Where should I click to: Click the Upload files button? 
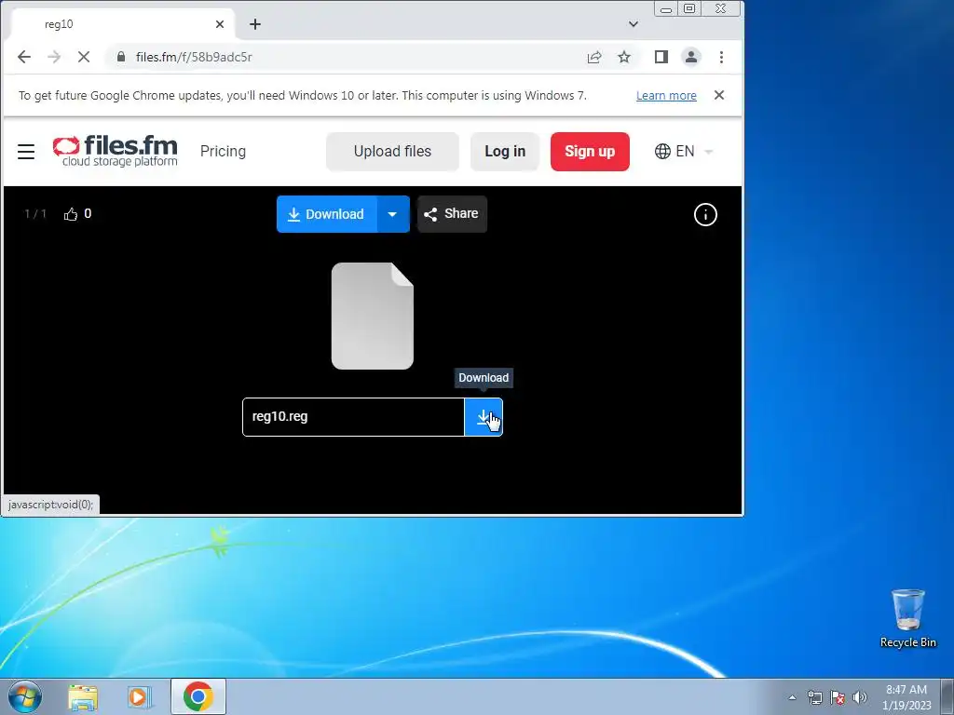[x=392, y=152]
